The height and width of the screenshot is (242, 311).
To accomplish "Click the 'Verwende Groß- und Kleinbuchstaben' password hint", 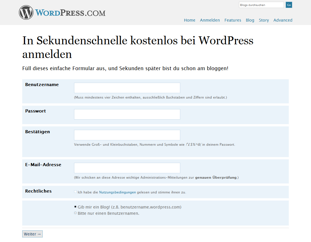I will pyautogui.click(x=155, y=145).
